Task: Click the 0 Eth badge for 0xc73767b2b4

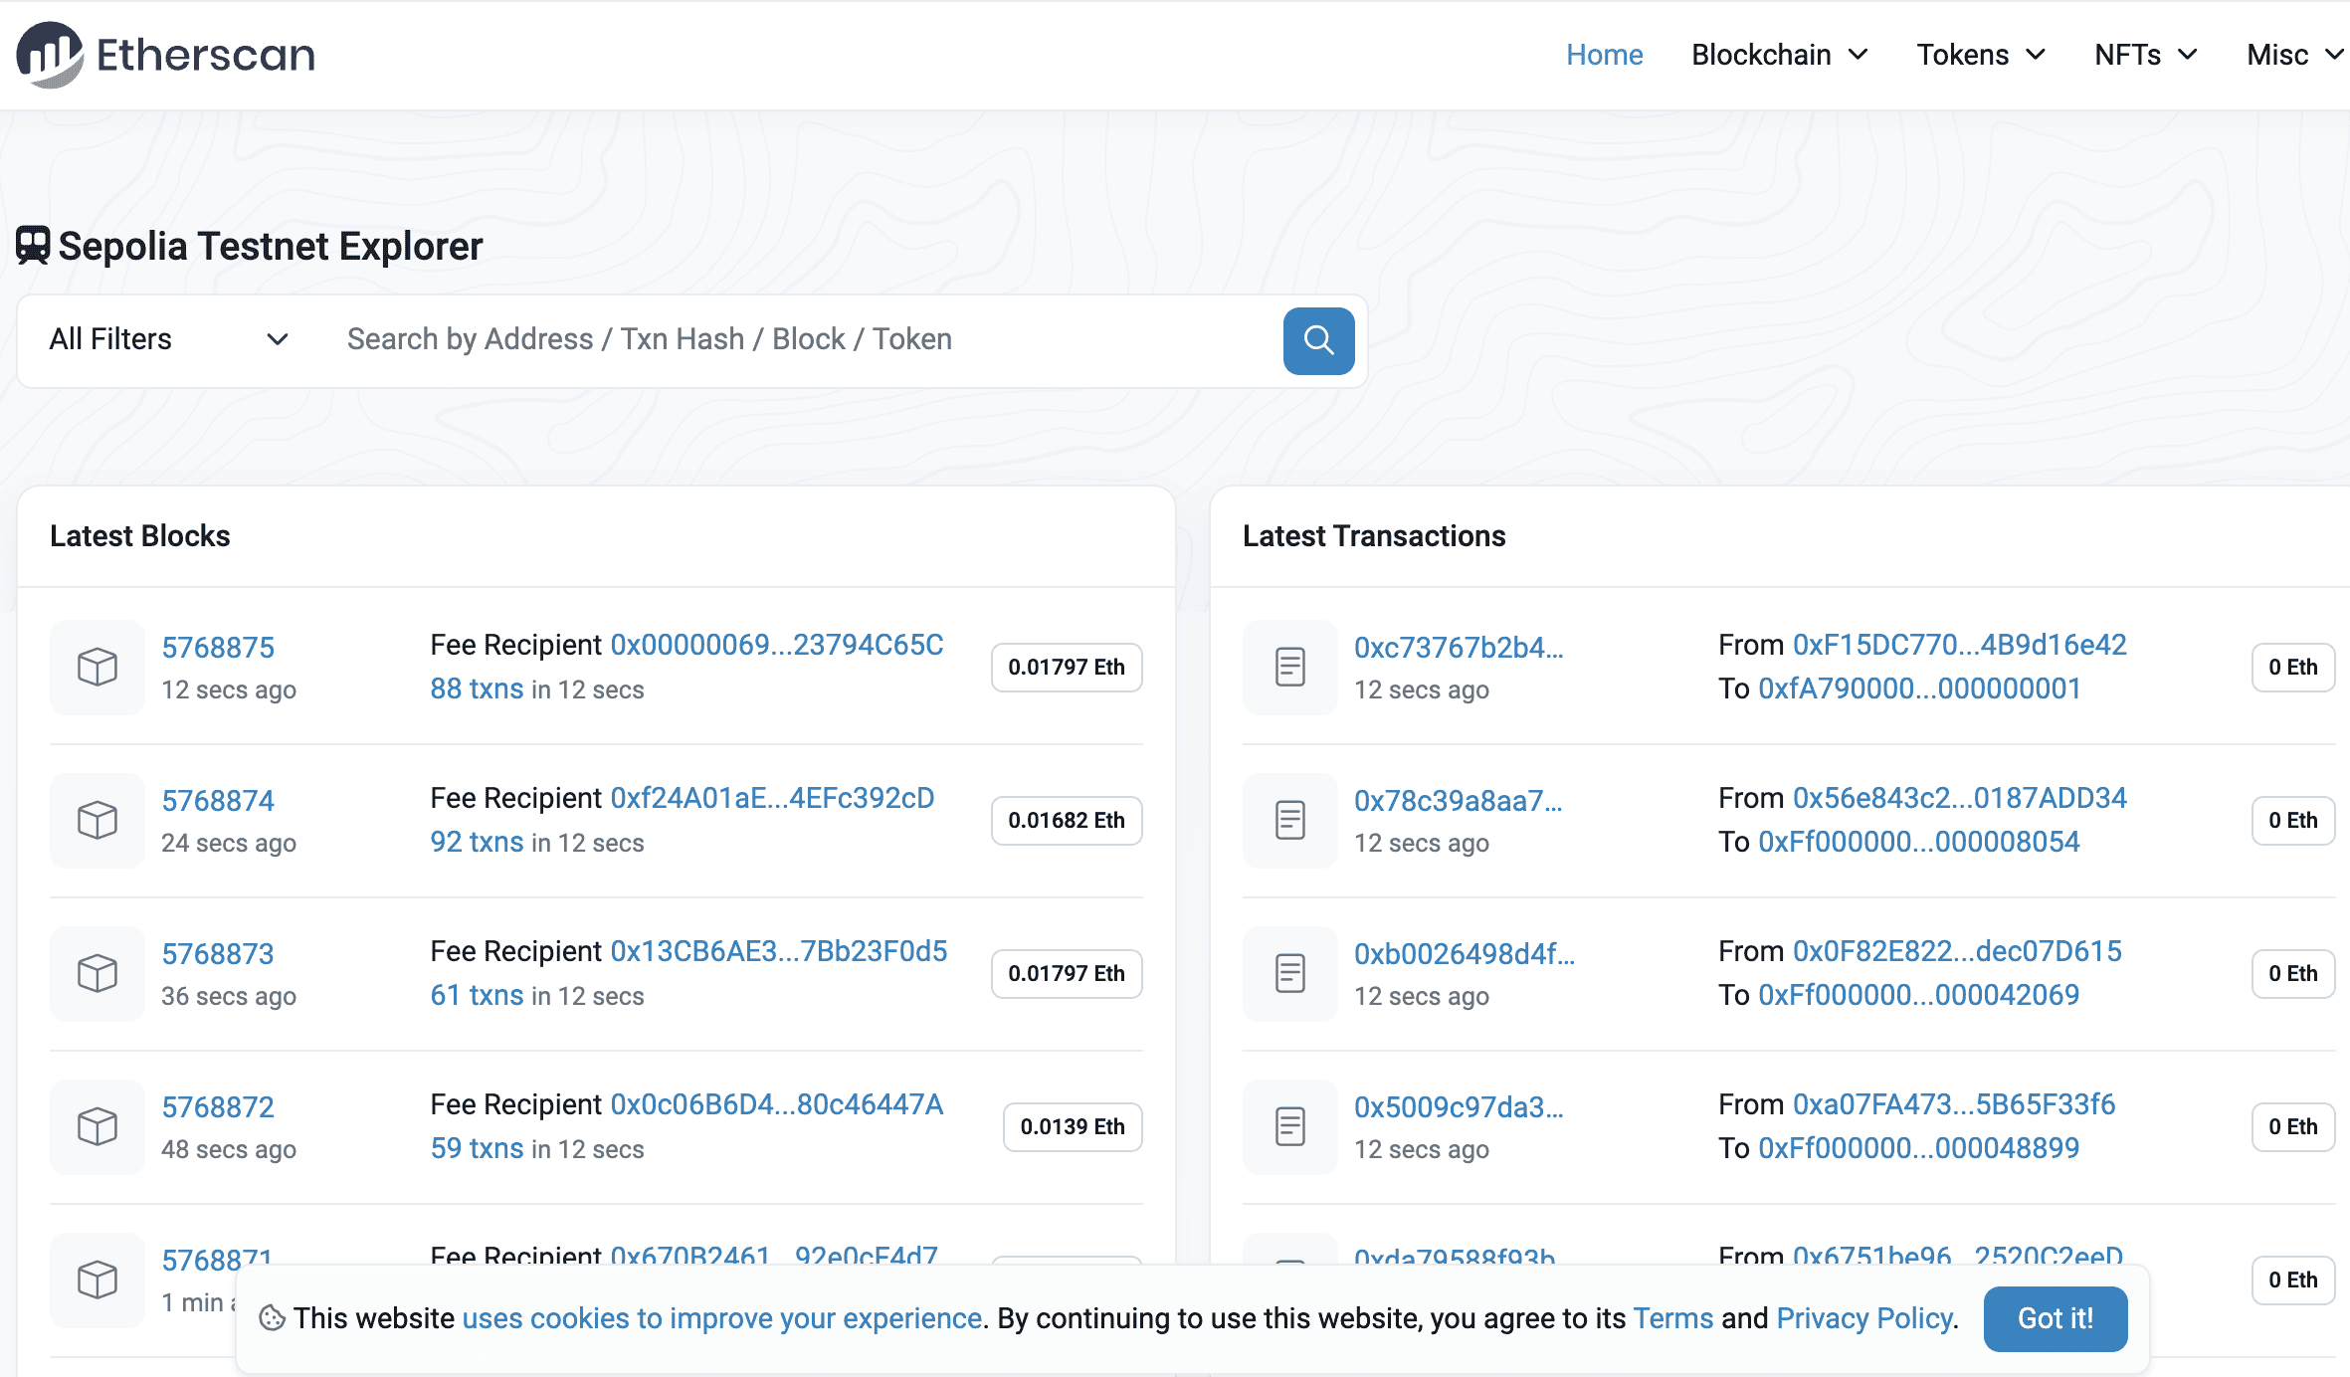Action: (x=2293, y=668)
